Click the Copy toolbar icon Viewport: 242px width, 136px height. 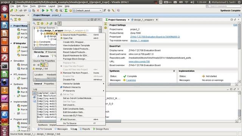[x=29, y=11]
